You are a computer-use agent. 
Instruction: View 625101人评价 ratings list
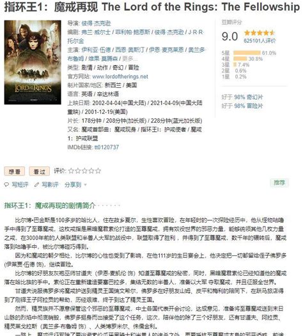(260, 41)
